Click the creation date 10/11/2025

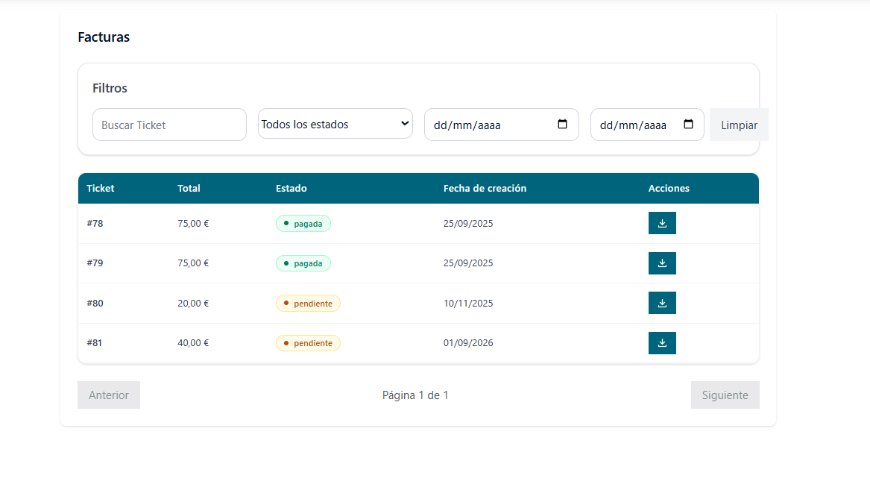468,304
